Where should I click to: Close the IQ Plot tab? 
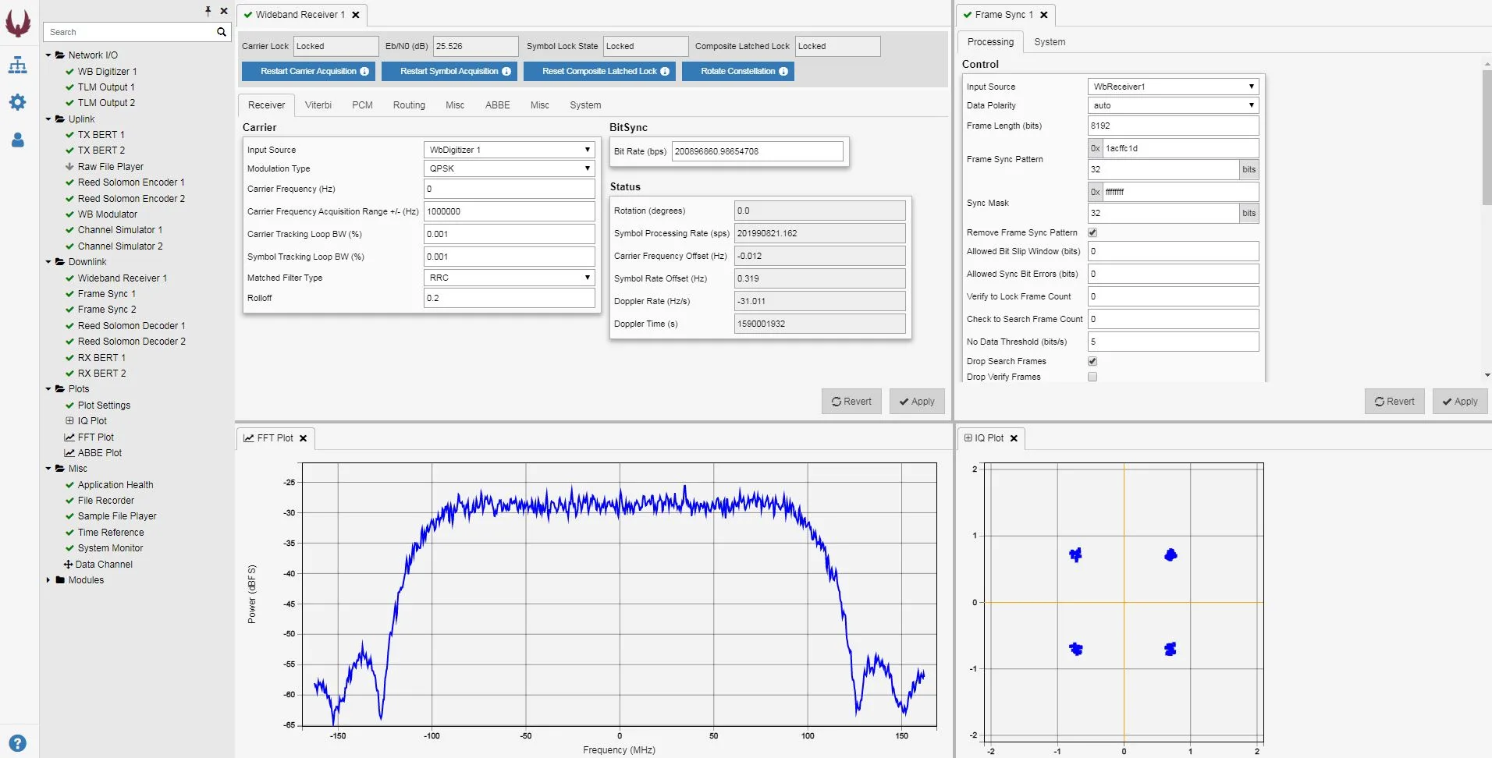tap(1014, 438)
